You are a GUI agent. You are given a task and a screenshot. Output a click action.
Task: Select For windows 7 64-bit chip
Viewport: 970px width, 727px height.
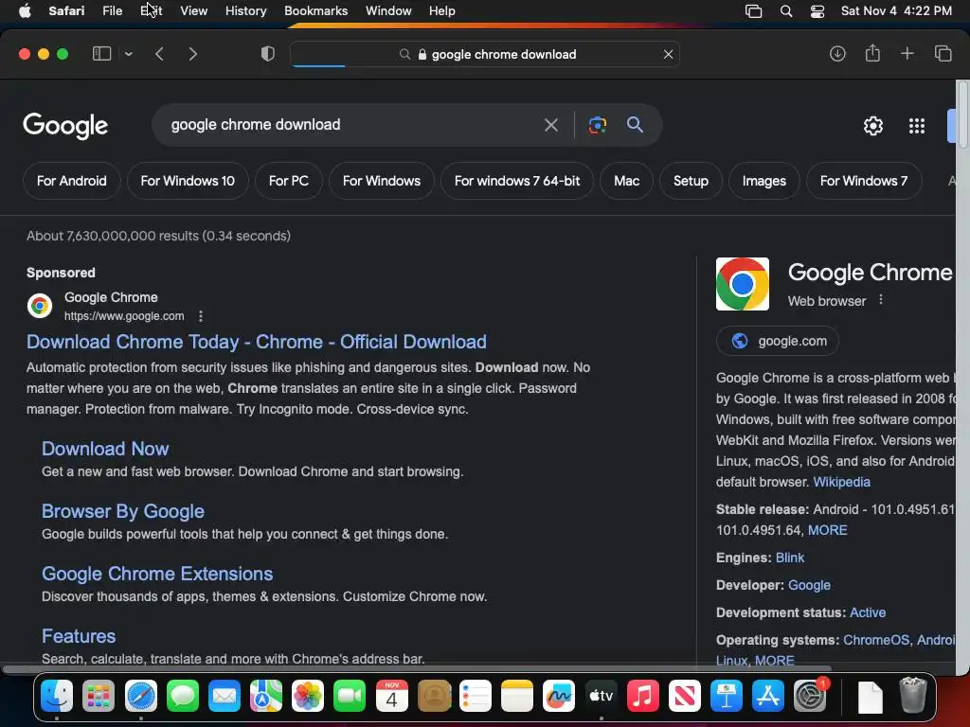[x=516, y=181]
